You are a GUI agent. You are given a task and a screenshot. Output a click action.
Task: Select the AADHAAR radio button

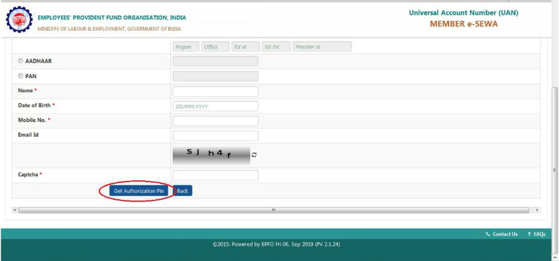pos(21,61)
